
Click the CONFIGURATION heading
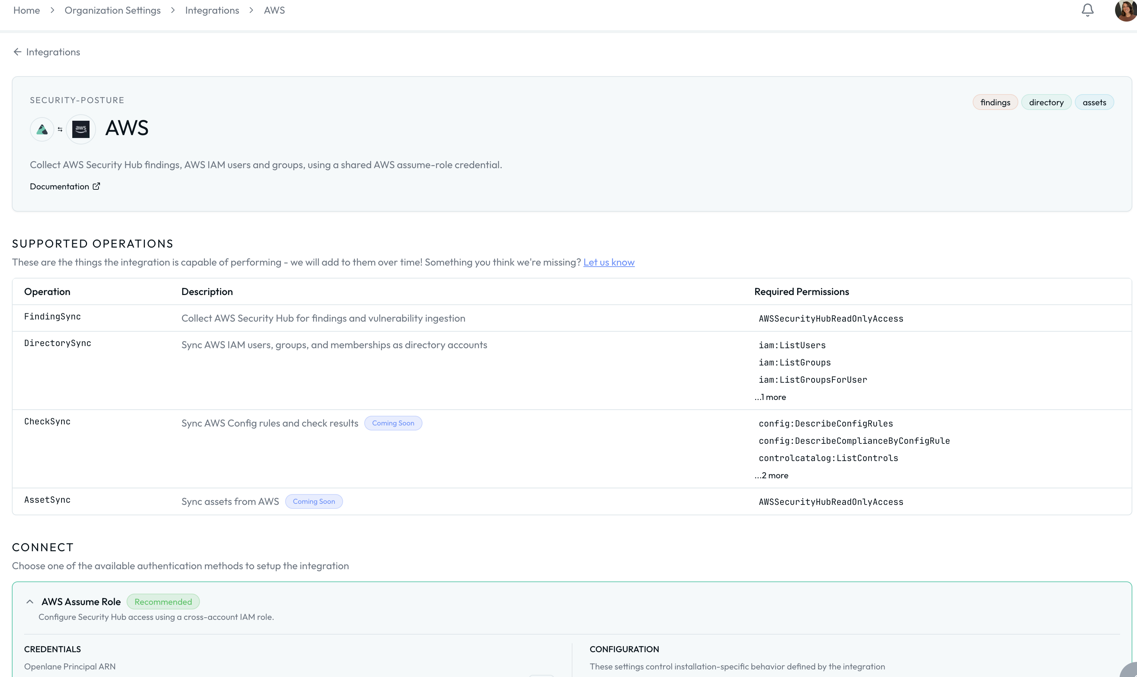point(624,649)
